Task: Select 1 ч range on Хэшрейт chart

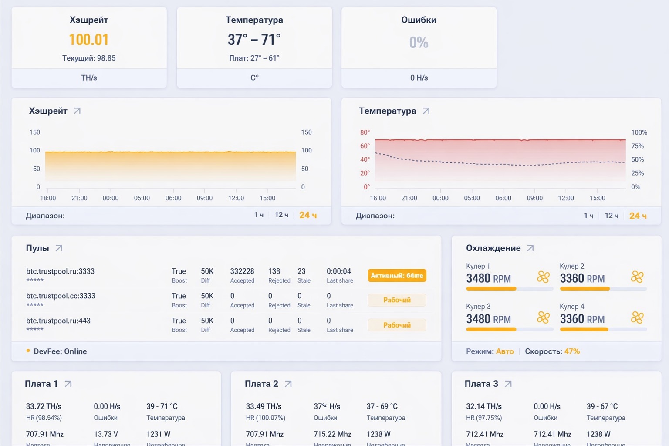Action: [259, 215]
